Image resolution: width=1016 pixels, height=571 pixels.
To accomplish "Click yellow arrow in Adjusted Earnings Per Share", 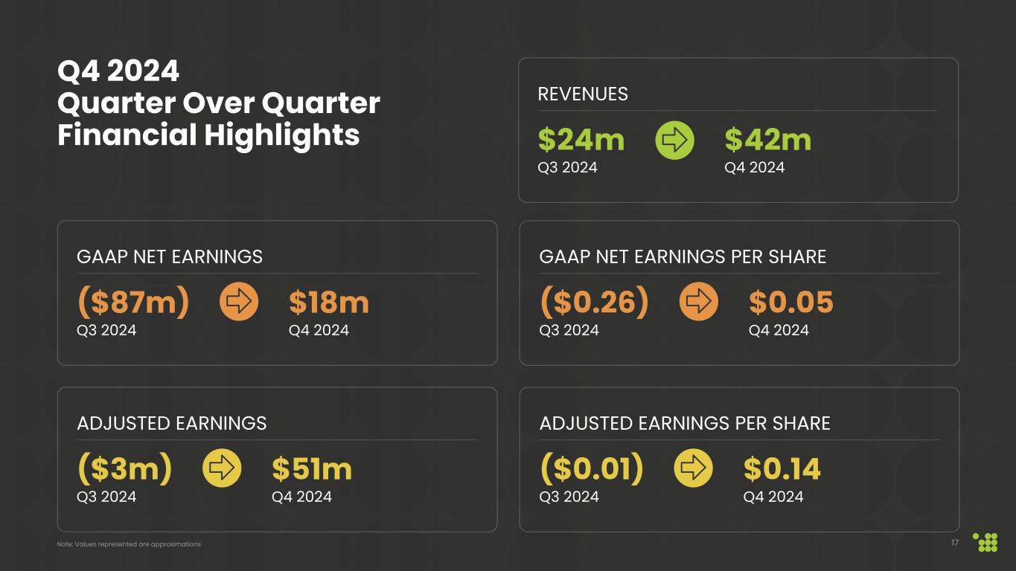I will click(693, 468).
